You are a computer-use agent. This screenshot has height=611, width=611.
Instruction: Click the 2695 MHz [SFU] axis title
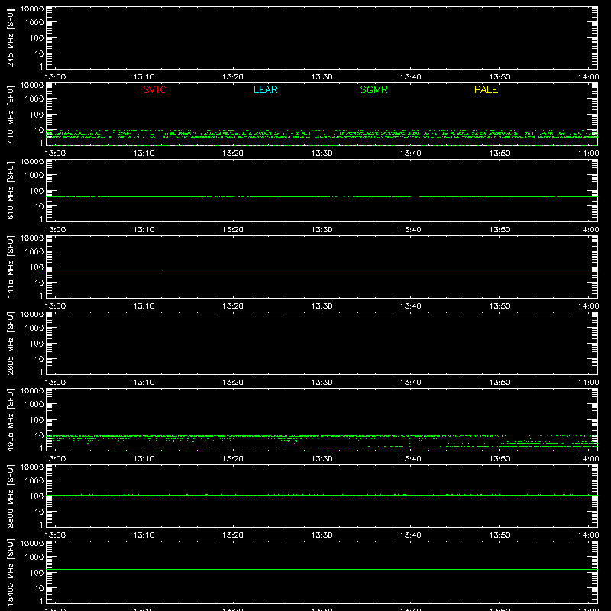click(x=10, y=343)
